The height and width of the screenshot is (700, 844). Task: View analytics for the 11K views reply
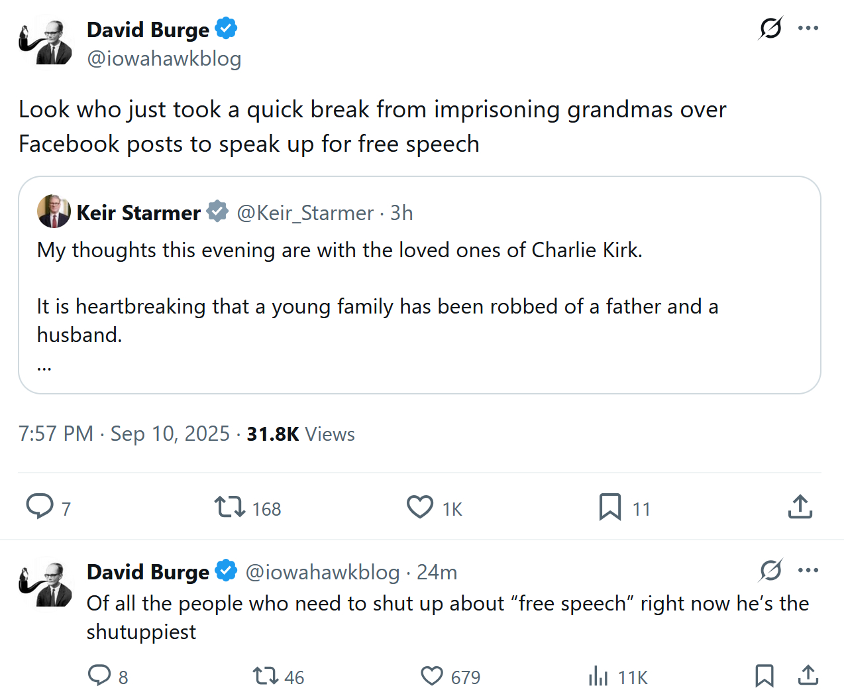598,676
